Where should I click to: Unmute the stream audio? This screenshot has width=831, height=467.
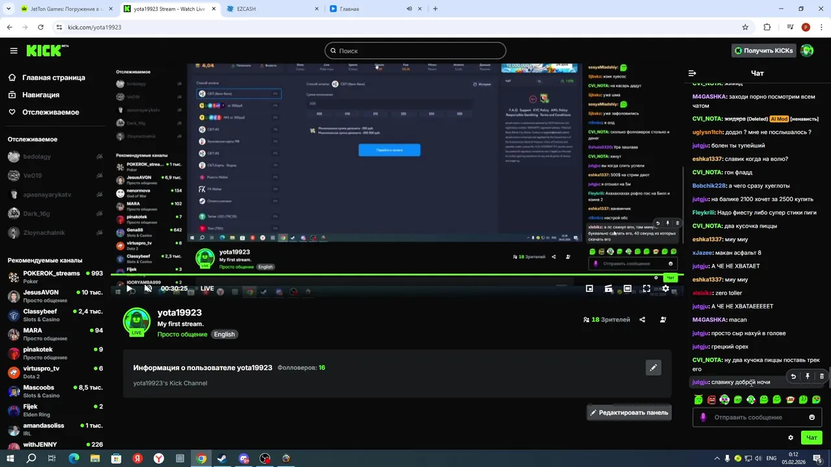click(148, 289)
